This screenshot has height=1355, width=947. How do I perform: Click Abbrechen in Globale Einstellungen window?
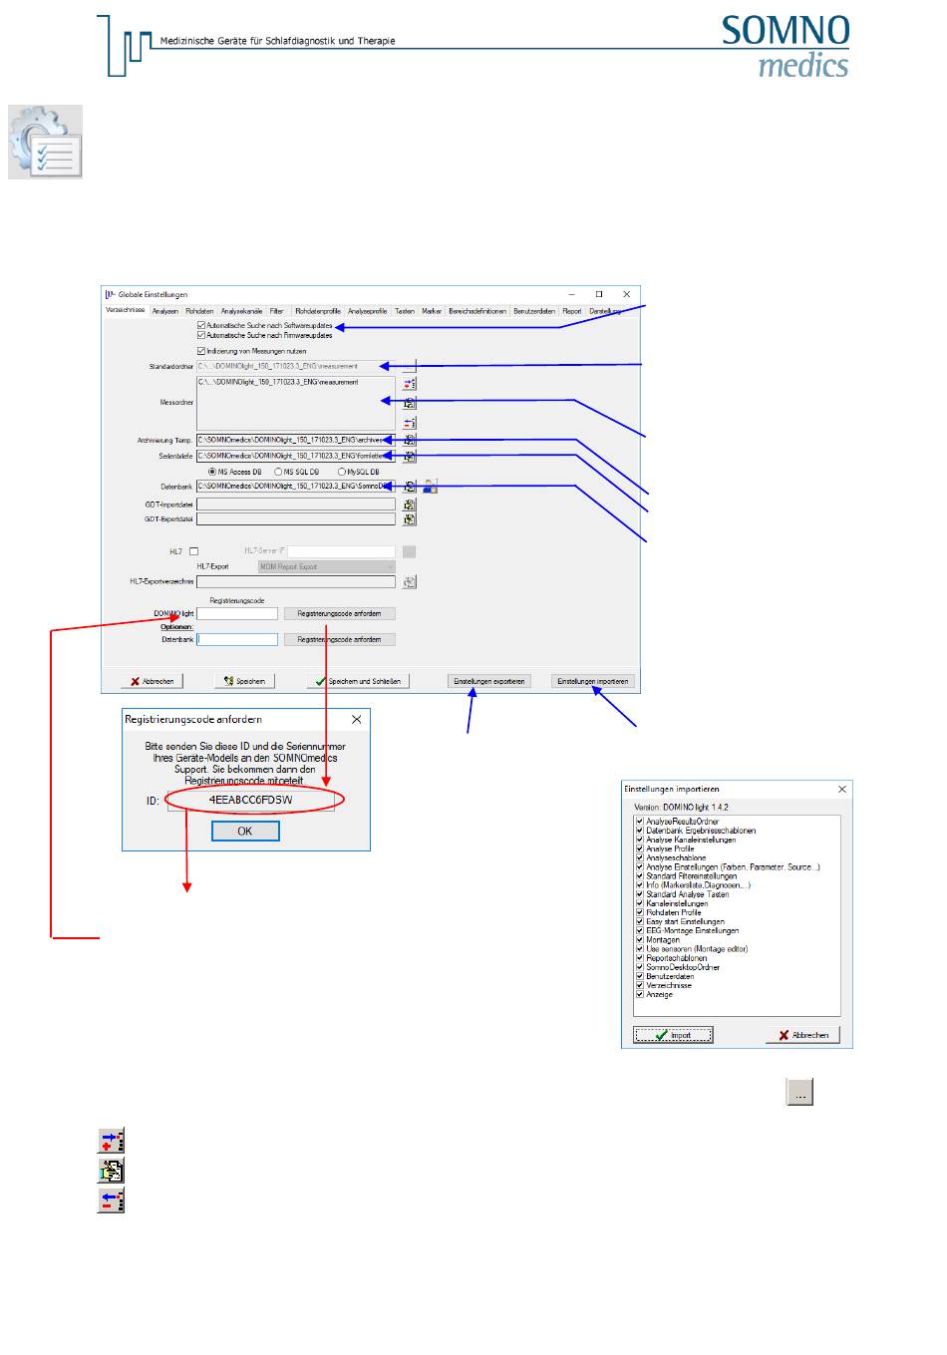(x=153, y=681)
